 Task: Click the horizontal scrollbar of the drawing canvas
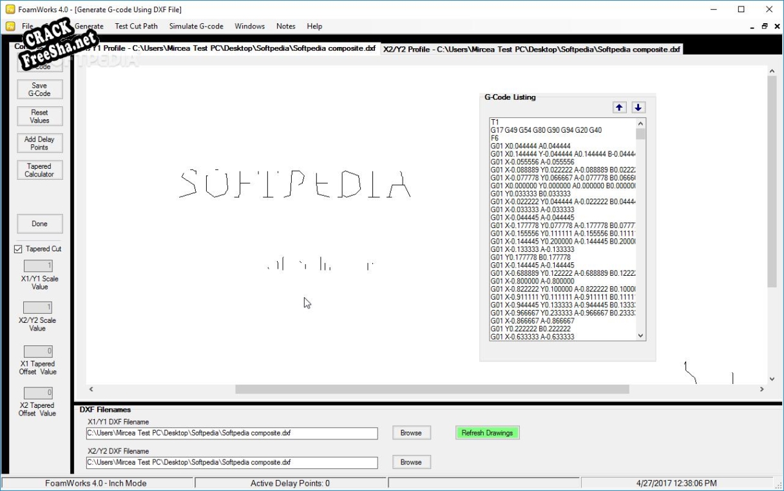pos(432,389)
